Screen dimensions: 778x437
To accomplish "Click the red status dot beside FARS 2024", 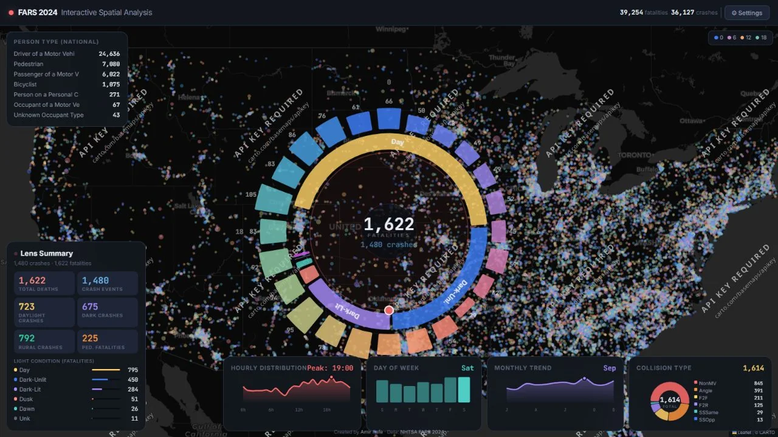I will [12, 13].
